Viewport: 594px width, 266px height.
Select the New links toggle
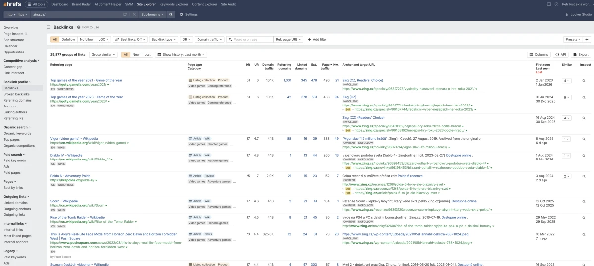click(x=136, y=55)
